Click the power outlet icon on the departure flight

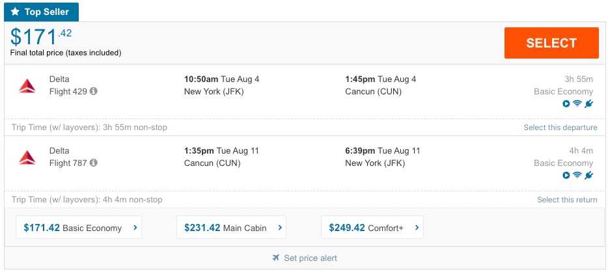[x=588, y=103]
